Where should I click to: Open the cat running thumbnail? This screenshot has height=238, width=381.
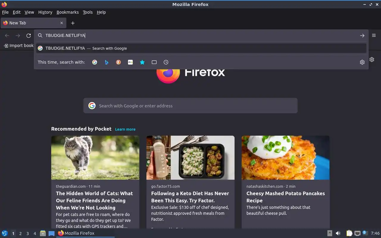click(x=95, y=158)
